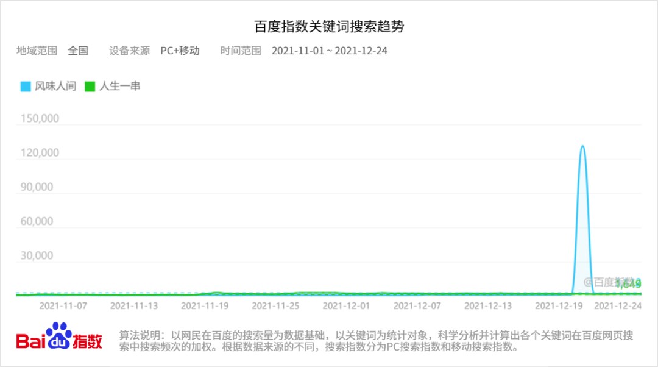
Task: Click the red 指数 logo text
Action: click(x=87, y=341)
